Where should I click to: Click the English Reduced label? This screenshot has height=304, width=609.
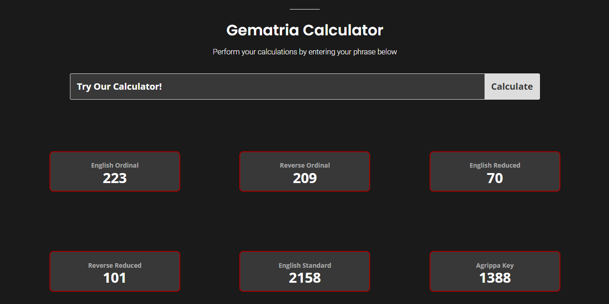pyautogui.click(x=495, y=165)
